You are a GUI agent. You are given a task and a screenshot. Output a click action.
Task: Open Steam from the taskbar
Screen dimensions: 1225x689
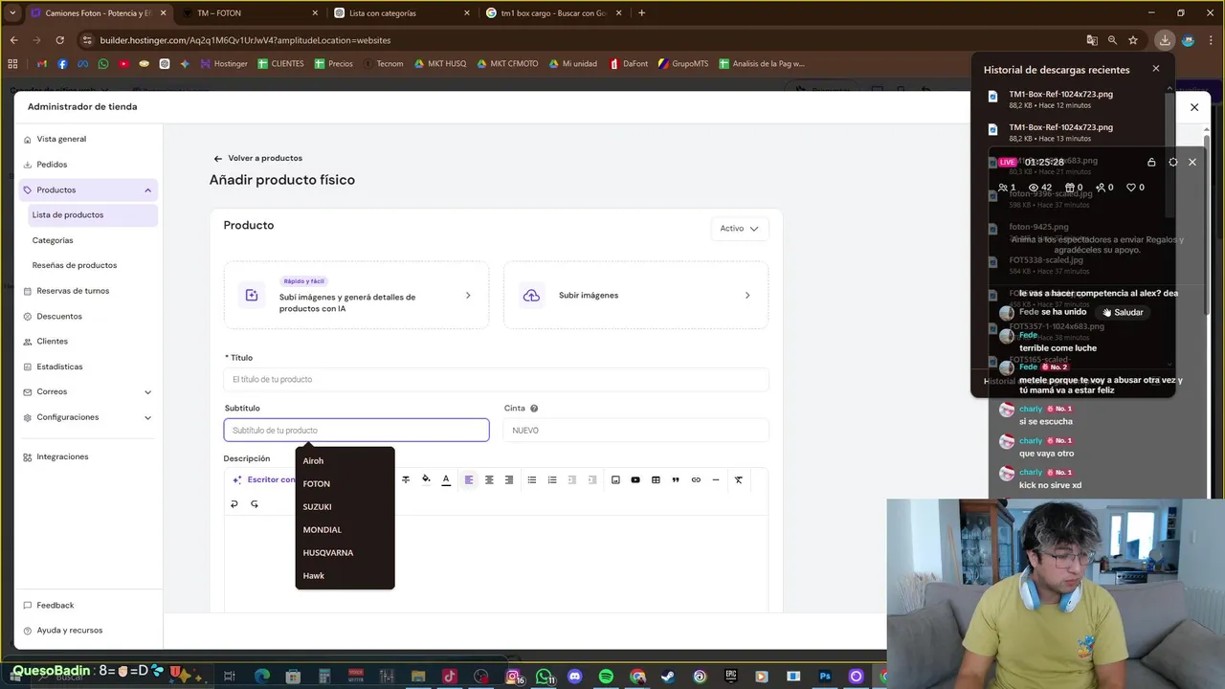tap(667, 677)
